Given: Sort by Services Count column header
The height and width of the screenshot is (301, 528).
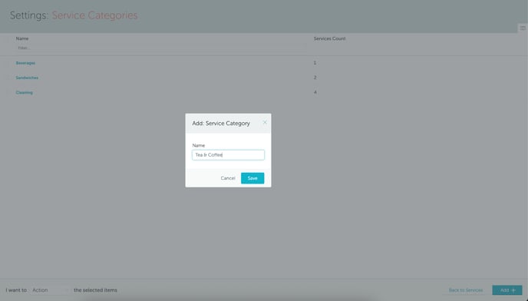Looking at the screenshot, I should (330, 38).
